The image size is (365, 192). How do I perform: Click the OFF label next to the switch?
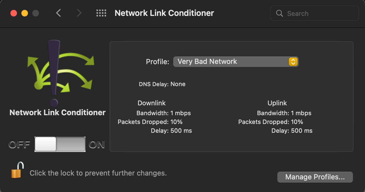(19, 144)
